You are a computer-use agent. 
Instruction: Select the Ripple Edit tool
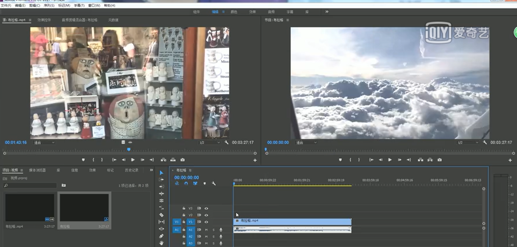(161, 194)
